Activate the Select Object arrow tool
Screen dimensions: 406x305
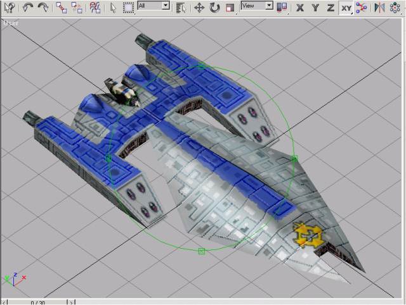point(113,8)
